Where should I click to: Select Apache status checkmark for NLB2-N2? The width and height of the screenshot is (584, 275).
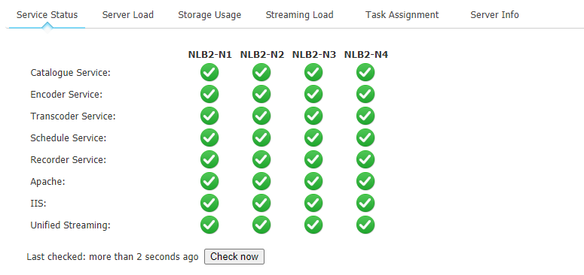[261, 182]
